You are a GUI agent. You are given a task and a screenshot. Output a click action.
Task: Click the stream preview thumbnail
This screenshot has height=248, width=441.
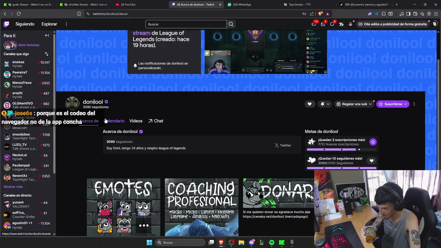266,52
